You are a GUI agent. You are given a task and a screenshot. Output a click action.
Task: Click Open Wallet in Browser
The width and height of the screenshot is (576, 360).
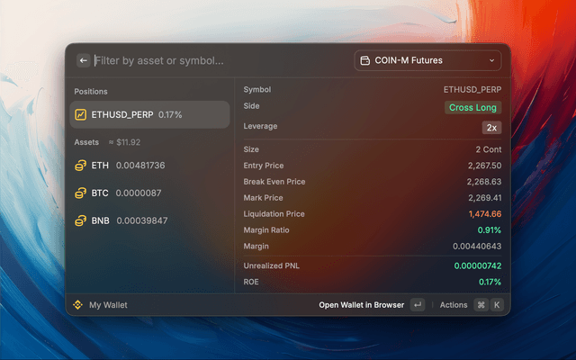pos(361,305)
